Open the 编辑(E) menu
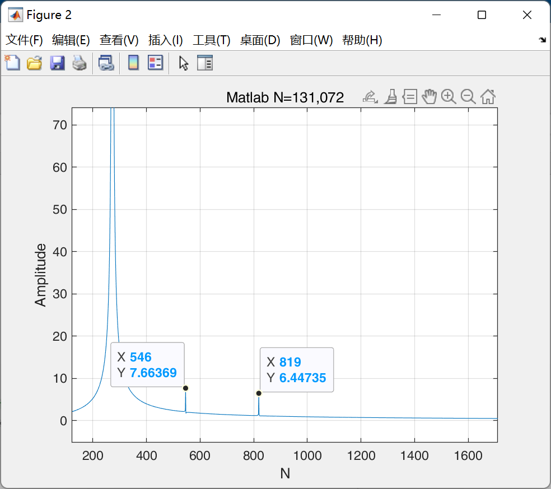Viewport: 551px width, 489px height. click(71, 40)
